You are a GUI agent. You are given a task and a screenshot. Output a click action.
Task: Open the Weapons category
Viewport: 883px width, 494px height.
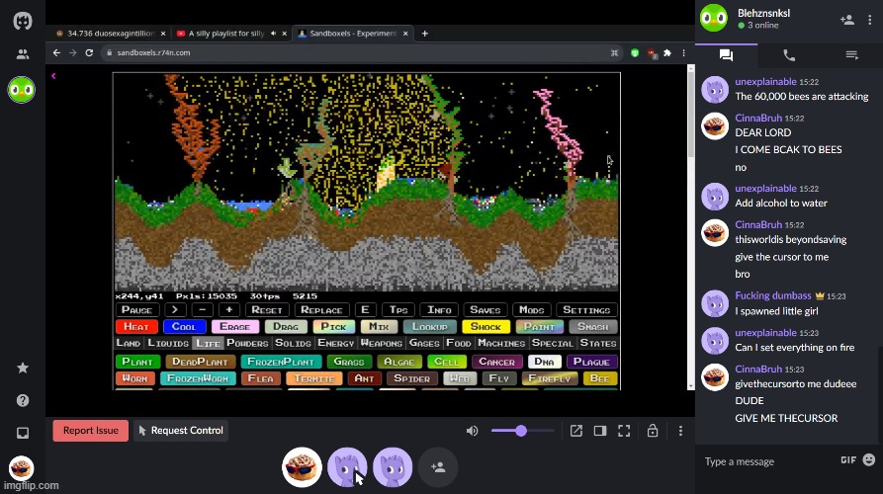(382, 343)
